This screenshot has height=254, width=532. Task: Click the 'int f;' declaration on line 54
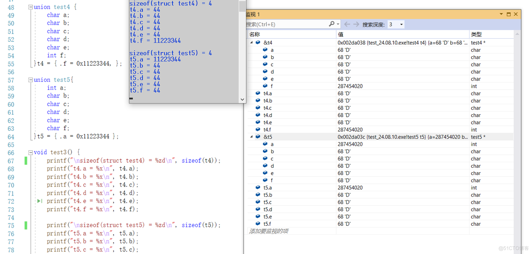[57, 55]
